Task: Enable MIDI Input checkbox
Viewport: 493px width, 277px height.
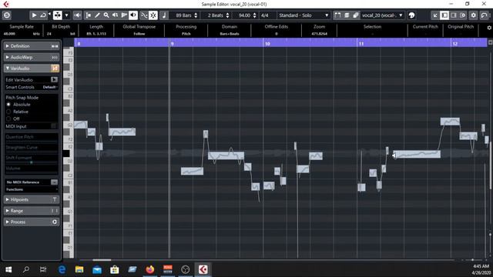Action: click(x=54, y=126)
